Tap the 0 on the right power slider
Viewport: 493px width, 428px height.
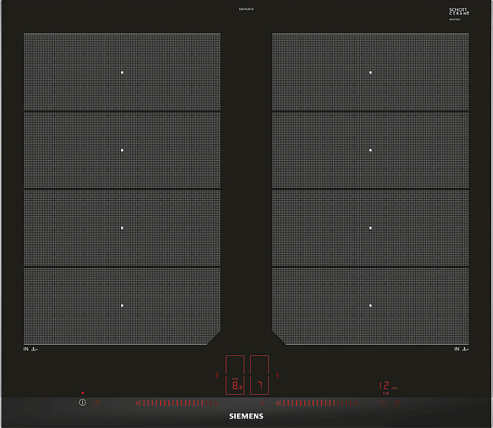(277, 403)
